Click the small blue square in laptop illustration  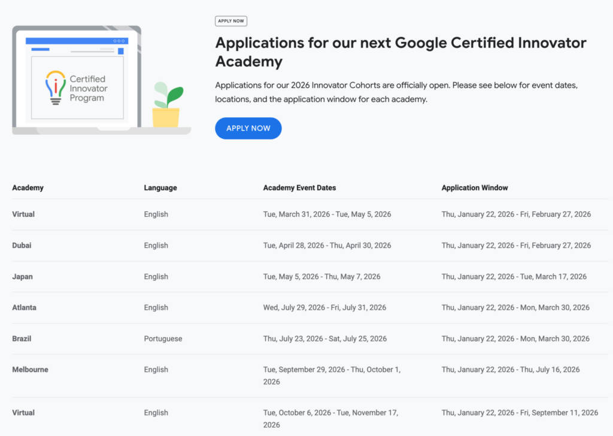click(x=120, y=52)
